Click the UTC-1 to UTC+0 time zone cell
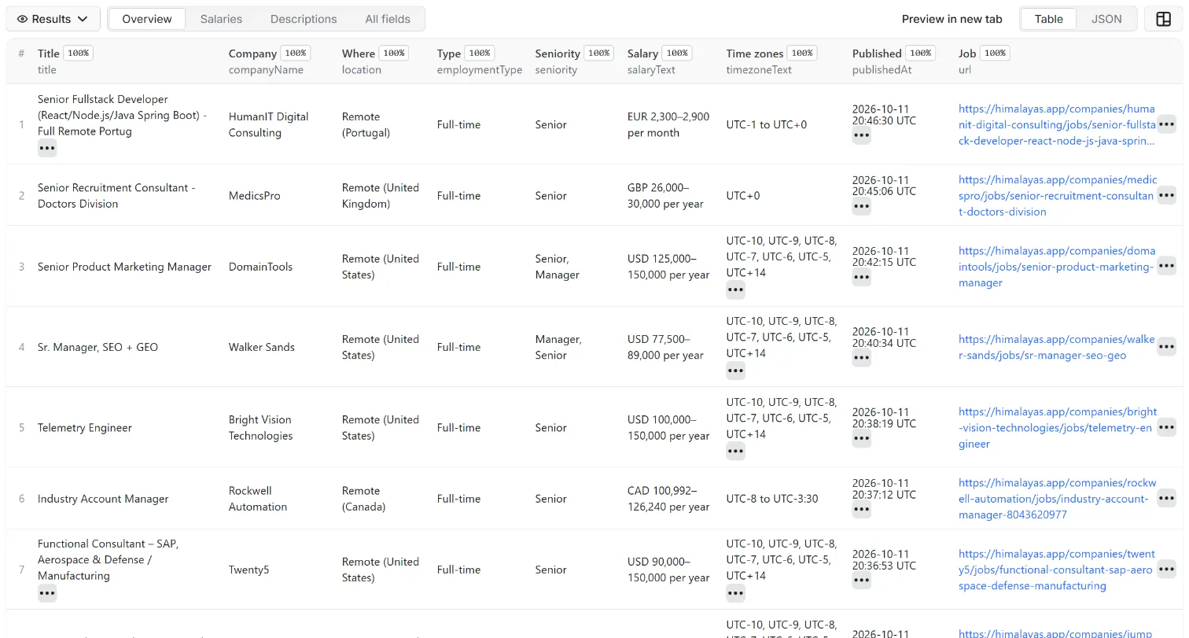Viewport: 1189px width, 638px height. (x=767, y=124)
